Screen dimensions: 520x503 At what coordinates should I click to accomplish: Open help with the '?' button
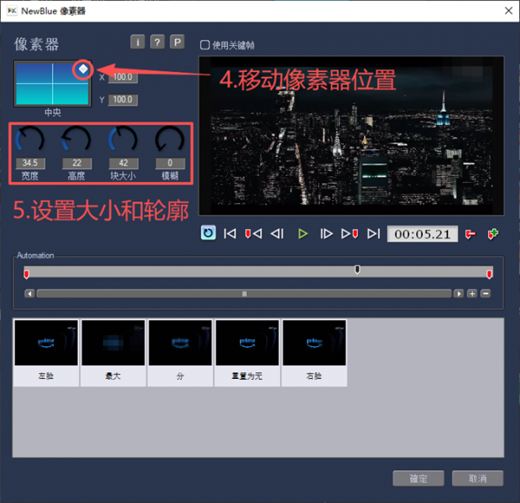click(157, 42)
